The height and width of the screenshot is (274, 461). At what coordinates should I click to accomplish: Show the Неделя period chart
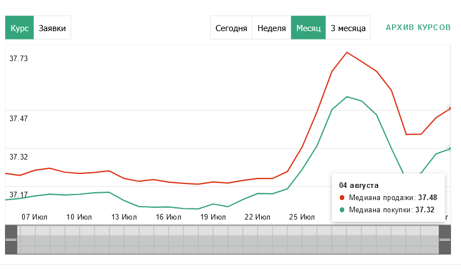tap(271, 28)
